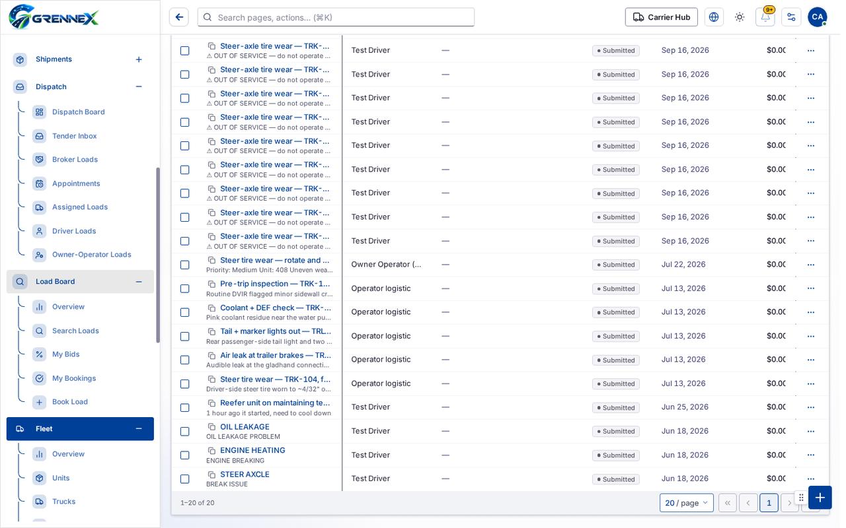Go to Broker Loads
The image size is (846, 528).
click(x=75, y=160)
